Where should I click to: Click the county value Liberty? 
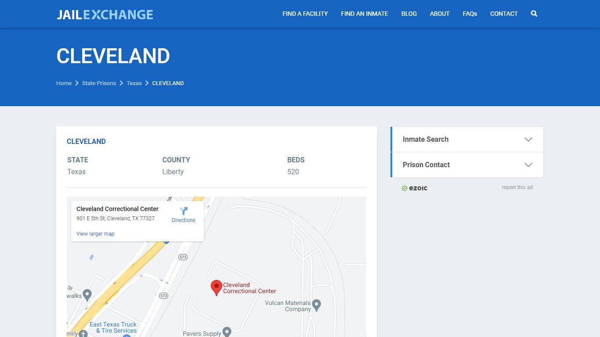coord(173,172)
